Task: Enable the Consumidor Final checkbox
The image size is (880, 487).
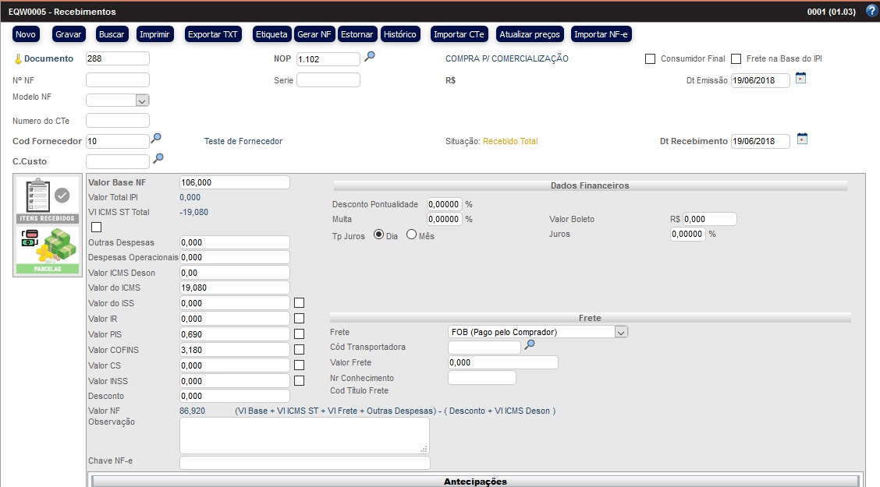Action: 651,59
